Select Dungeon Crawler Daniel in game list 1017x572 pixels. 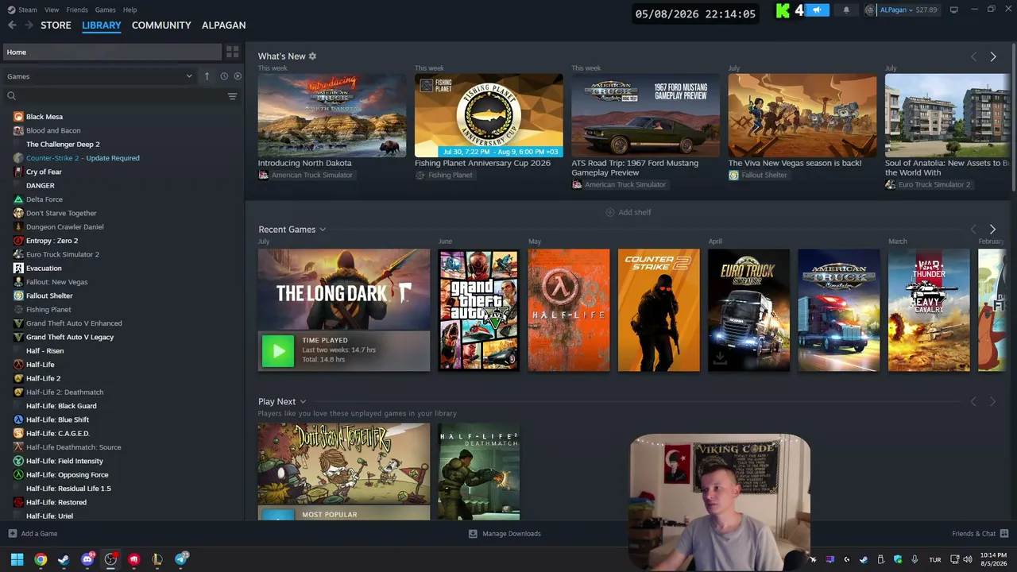[x=65, y=227]
